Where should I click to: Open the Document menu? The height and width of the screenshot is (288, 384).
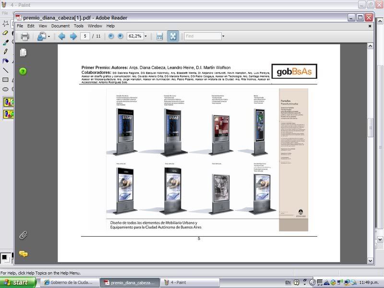click(60, 26)
